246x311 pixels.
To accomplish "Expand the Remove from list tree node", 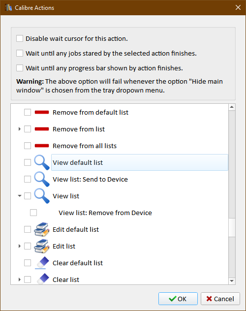I will [x=19, y=129].
